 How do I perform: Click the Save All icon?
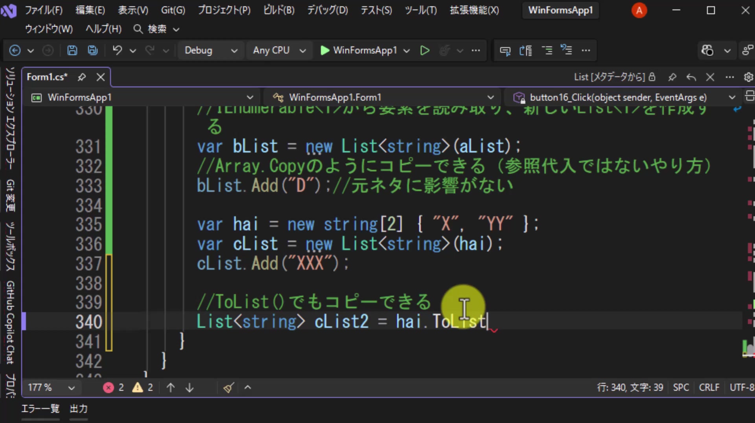pos(92,50)
